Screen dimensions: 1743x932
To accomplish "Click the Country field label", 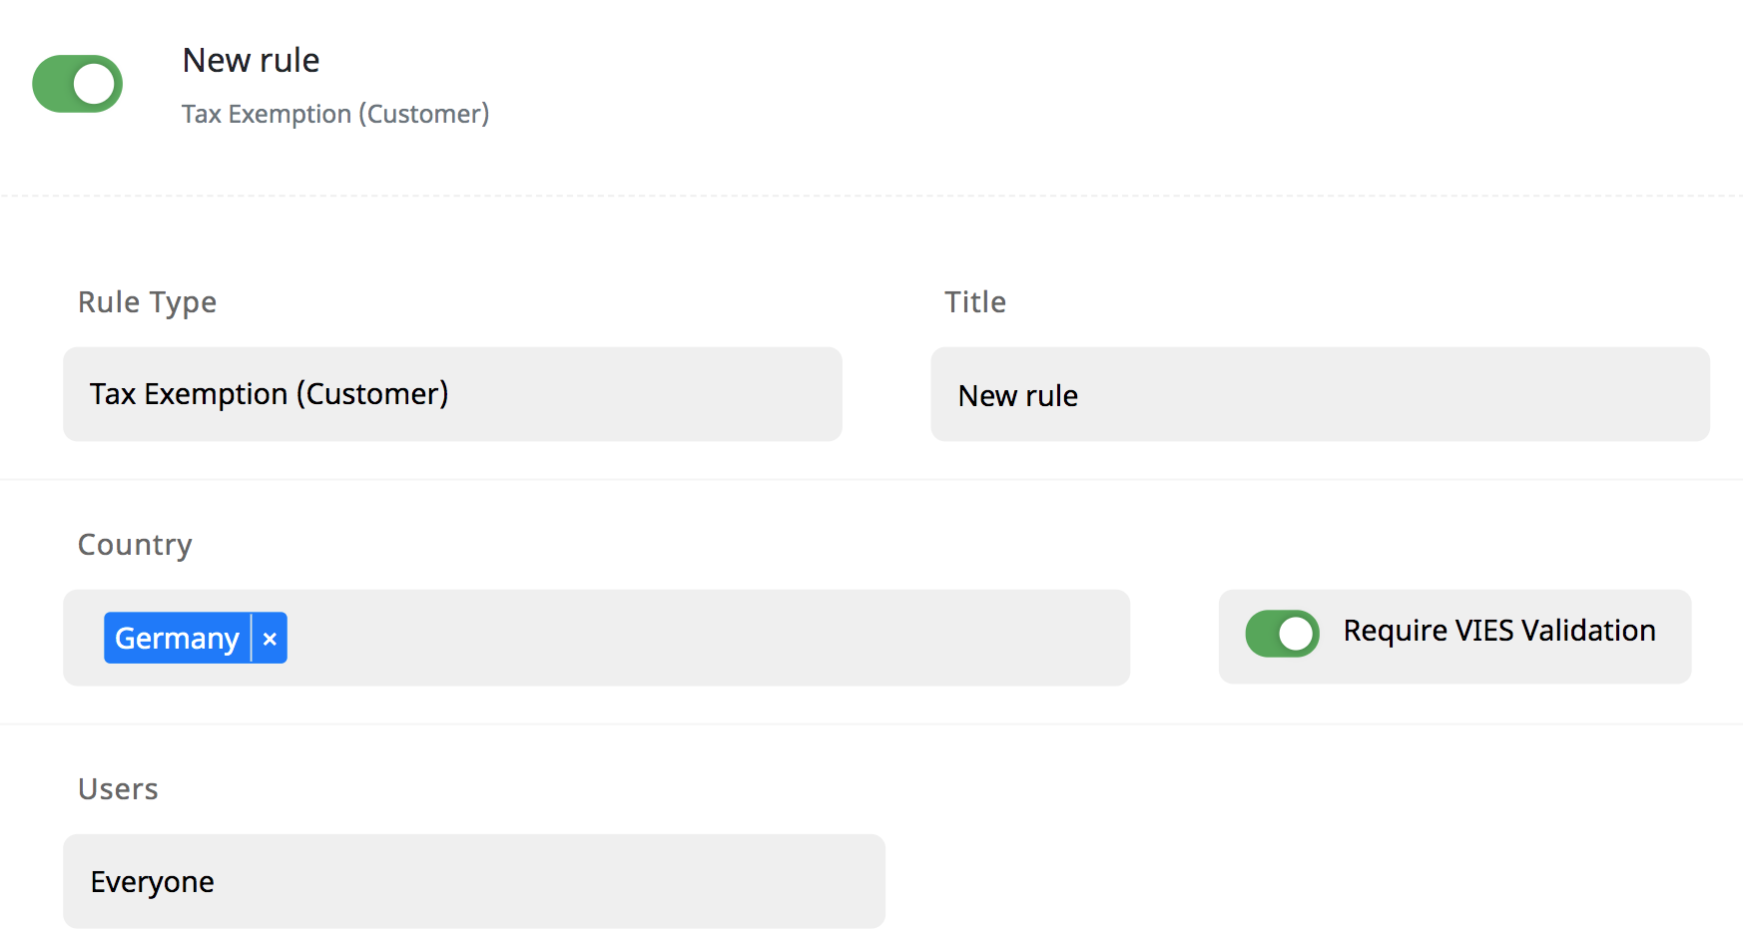I will [135, 545].
